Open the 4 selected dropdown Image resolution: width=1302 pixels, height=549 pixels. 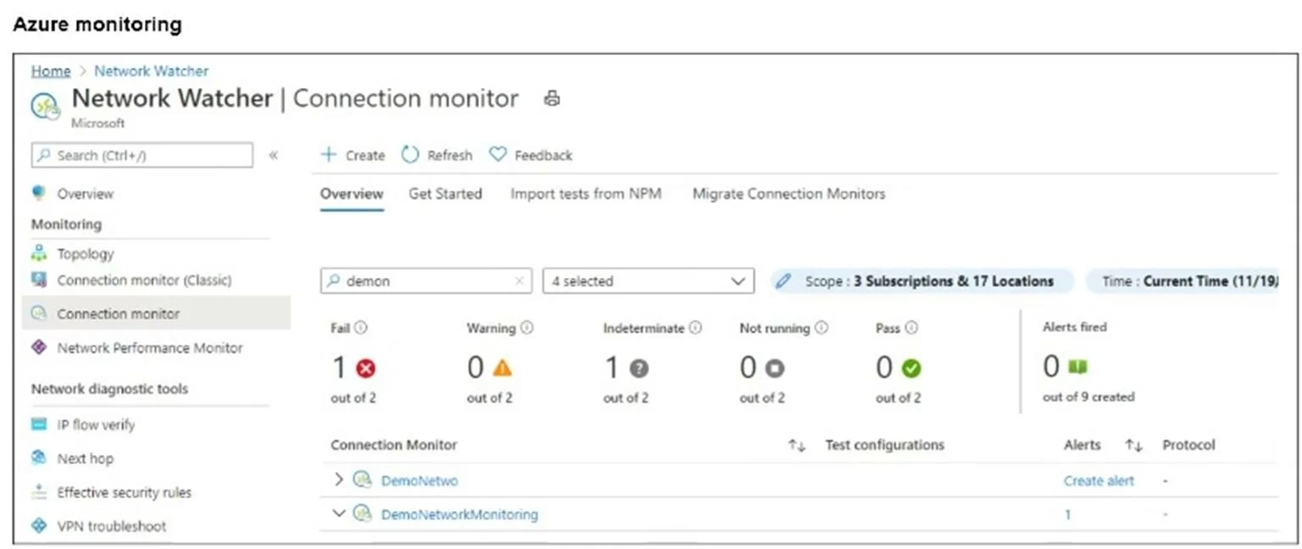pos(648,281)
